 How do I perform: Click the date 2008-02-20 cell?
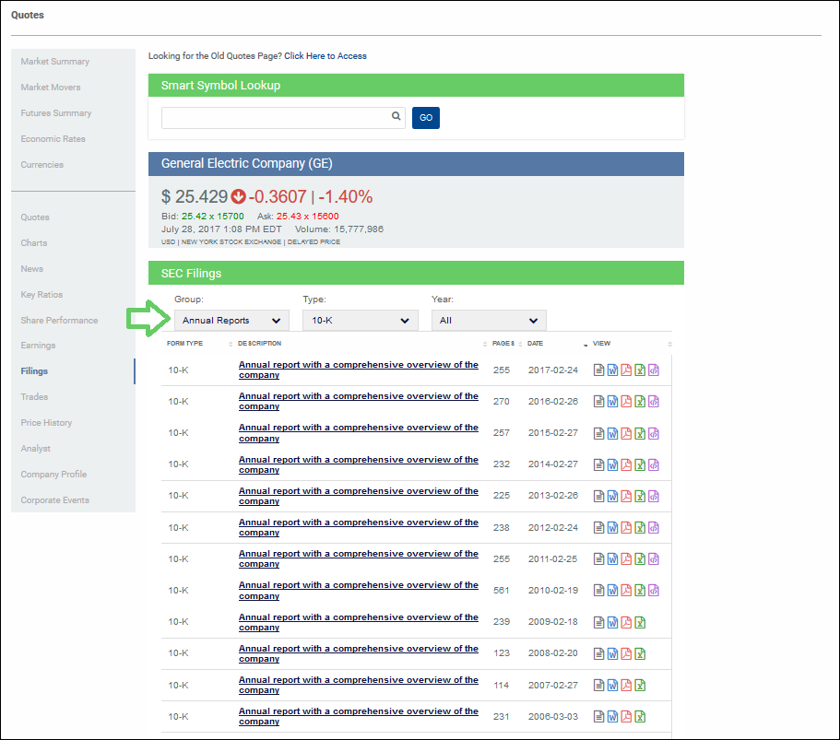tap(553, 653)
